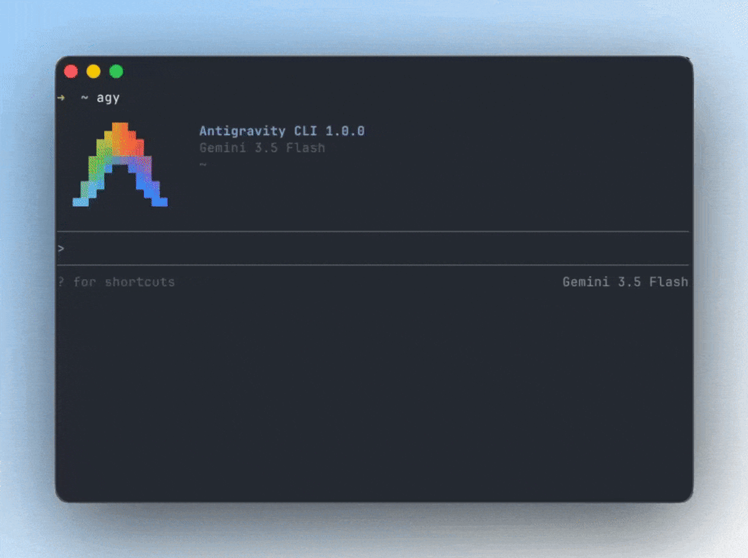Click the bottom-right Gemini 3.5 Flash status label
Viewport: 748px width, 558px height.
click(x=625, y=282)
